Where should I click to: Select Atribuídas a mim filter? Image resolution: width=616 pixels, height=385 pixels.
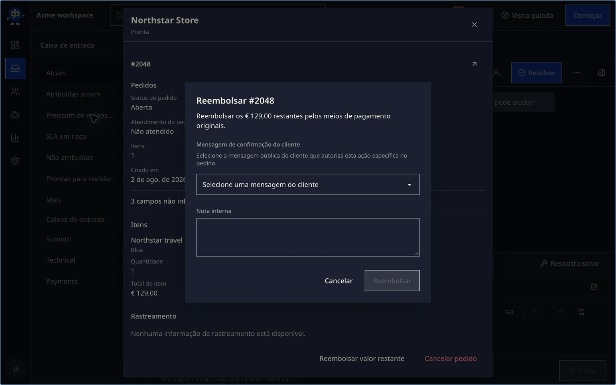click(73, 94)
